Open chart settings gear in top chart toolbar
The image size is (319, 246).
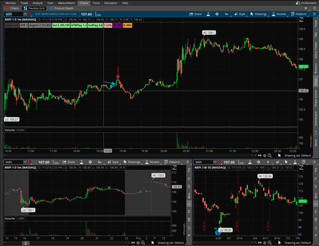click(216, 14)
